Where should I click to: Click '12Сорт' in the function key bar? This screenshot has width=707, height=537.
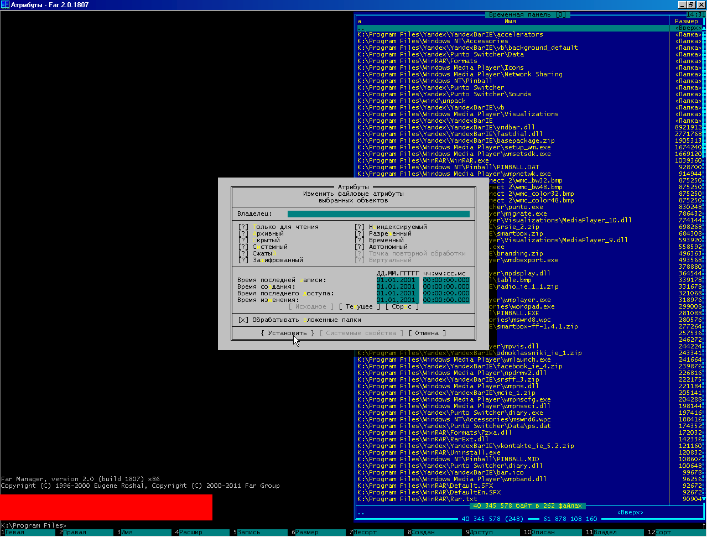(x=662, y=533)
